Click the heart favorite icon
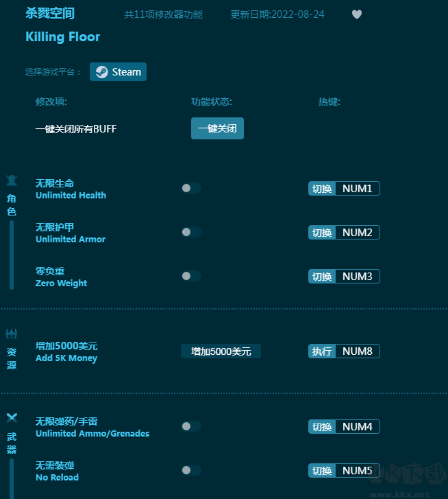Viewport: 448px width, 499px height. [356, 14]
